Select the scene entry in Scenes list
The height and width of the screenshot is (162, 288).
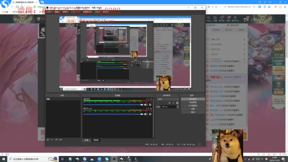[x=63, y=99]
